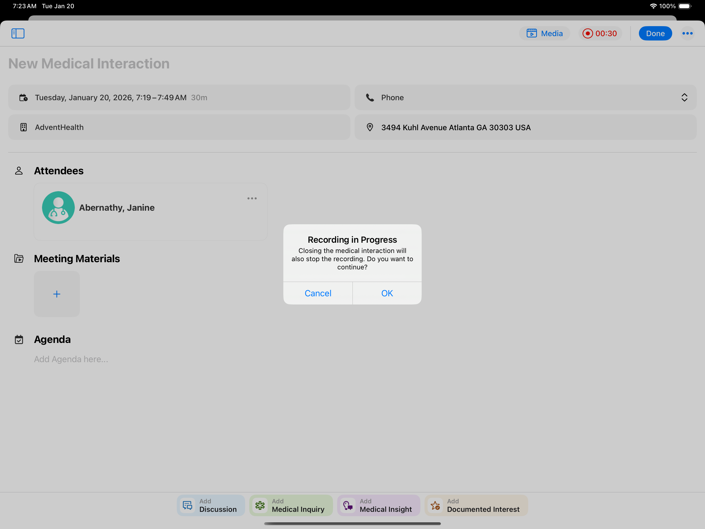This screenshot has width=705, height=529.
Task: Add meeting material with plus tile
Action: tap(57, 294)
